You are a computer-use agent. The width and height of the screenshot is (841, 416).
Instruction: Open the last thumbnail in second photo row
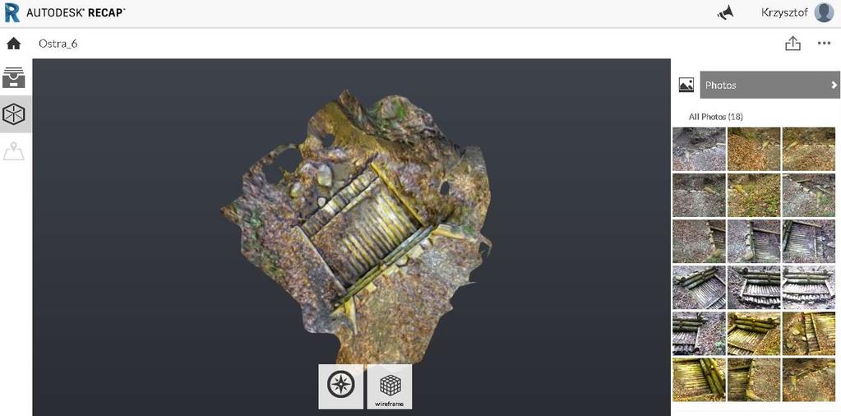point(808,195)
